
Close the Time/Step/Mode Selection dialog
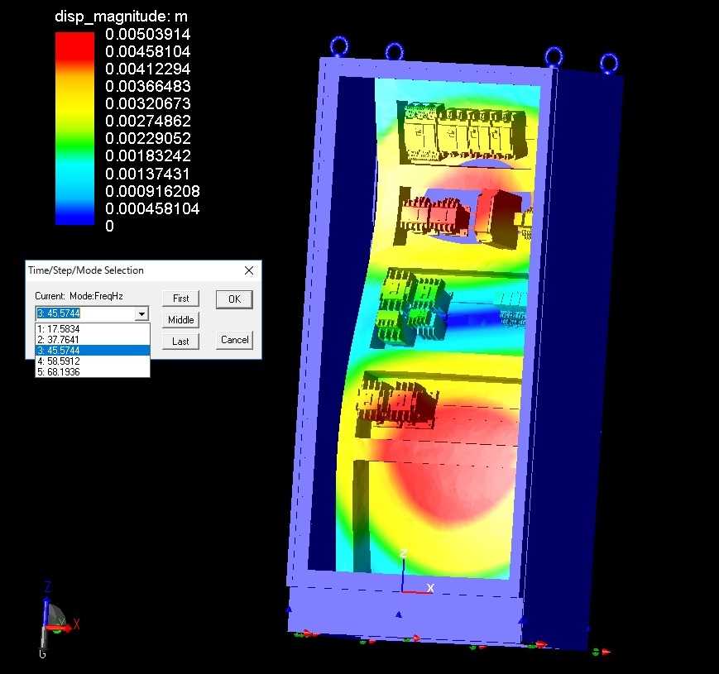point(249,270)
